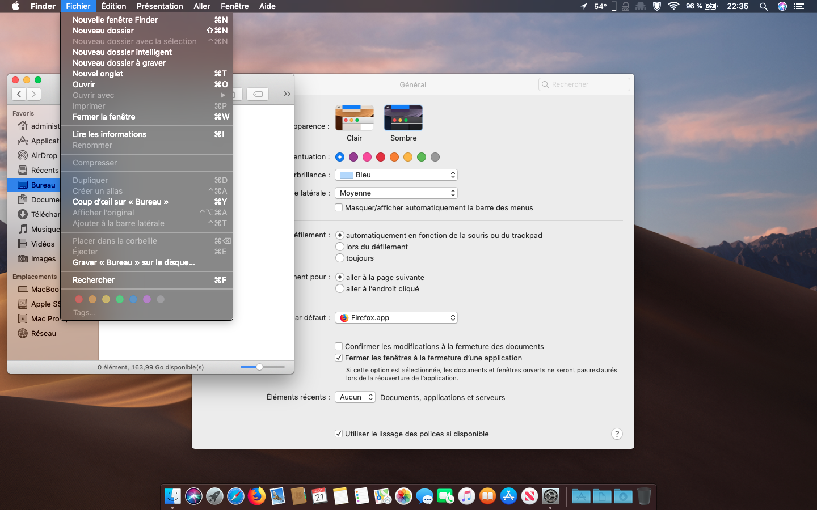Open the App Store from Dock
The width and height of the screenshot is (817, 510).
[508, 496]
